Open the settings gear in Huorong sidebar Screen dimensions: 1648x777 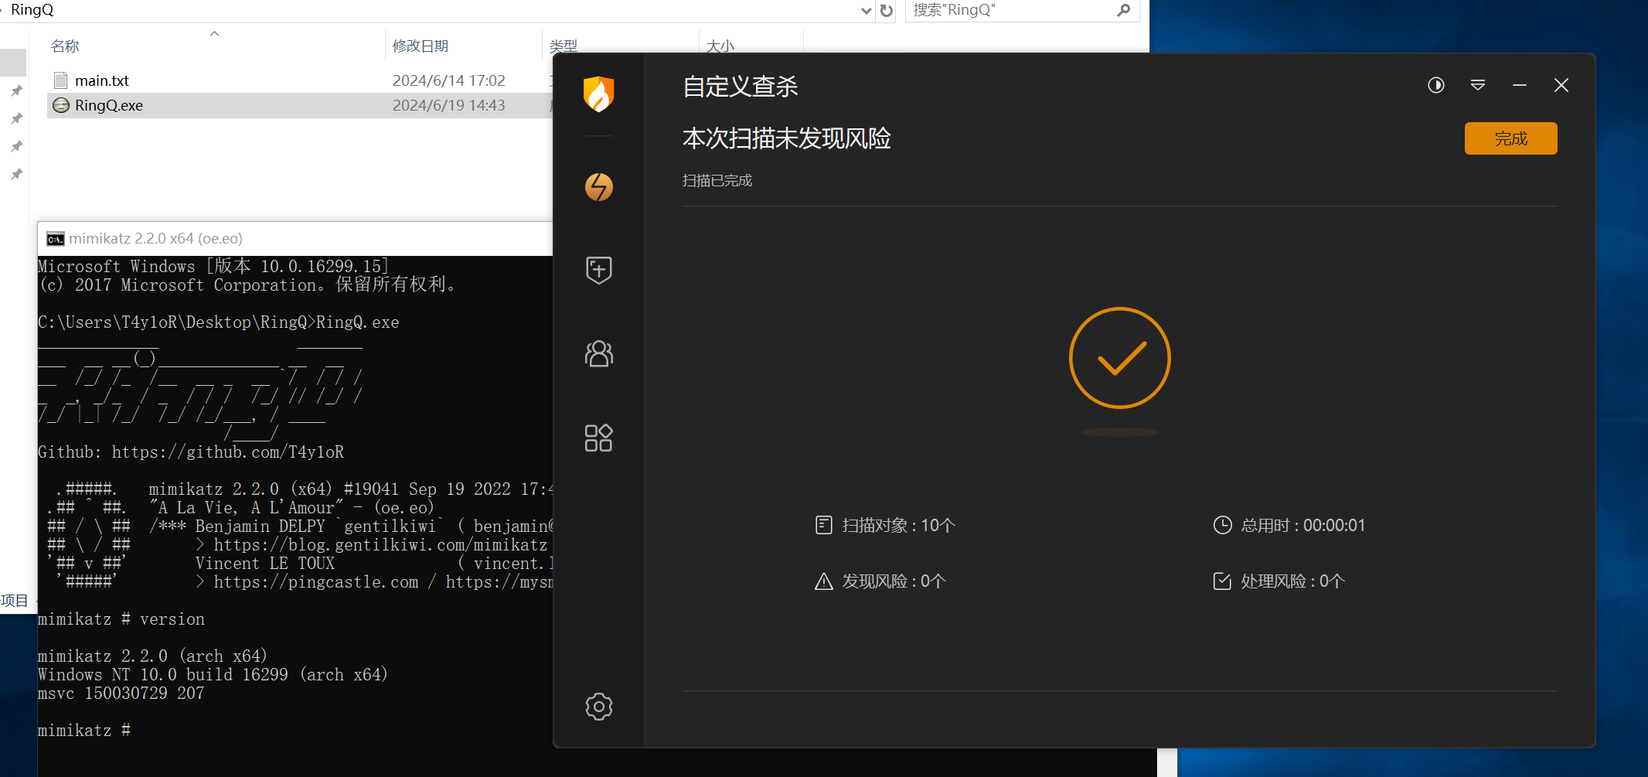[598, 706]
